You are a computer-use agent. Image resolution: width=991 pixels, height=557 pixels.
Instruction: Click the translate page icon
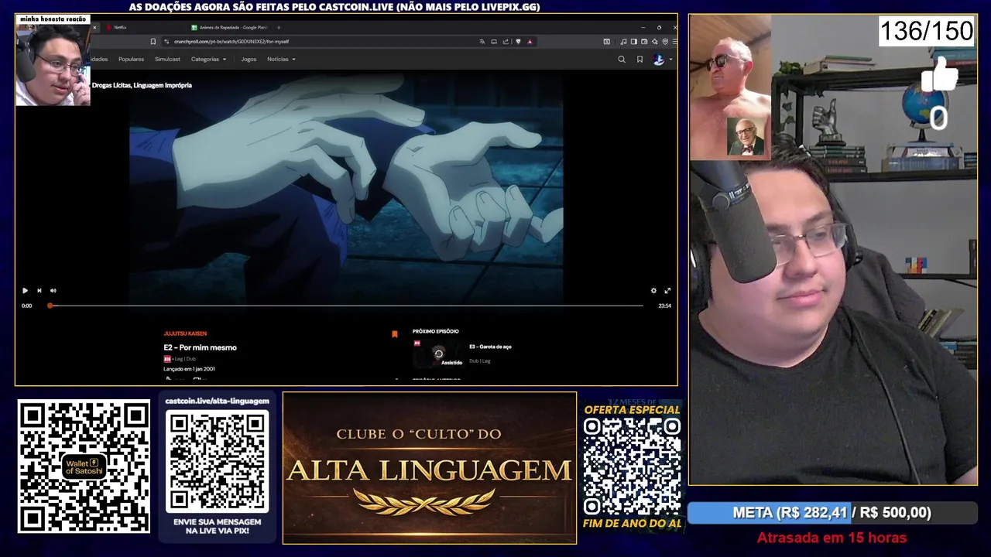(x=482, y=42)
